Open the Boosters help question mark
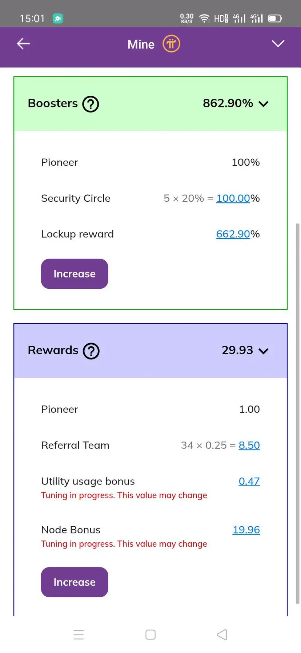Screen dimensions: 301x653 pos(91,104)
